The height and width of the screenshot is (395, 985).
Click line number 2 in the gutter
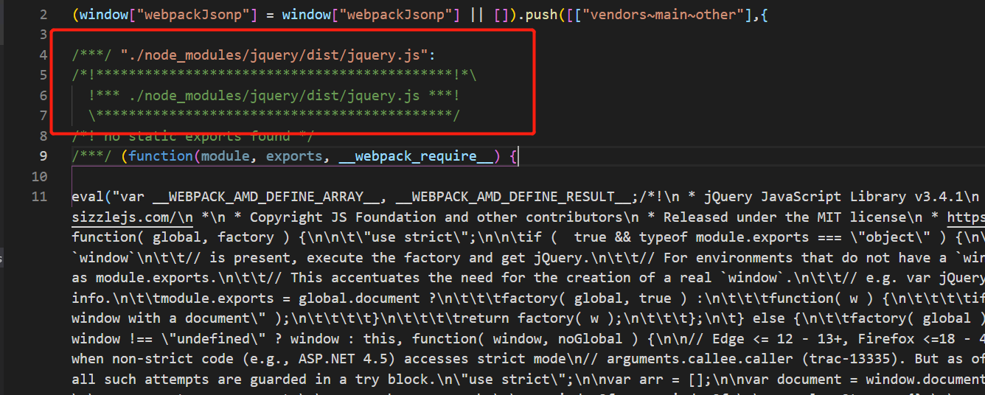(x=43, y=15)
